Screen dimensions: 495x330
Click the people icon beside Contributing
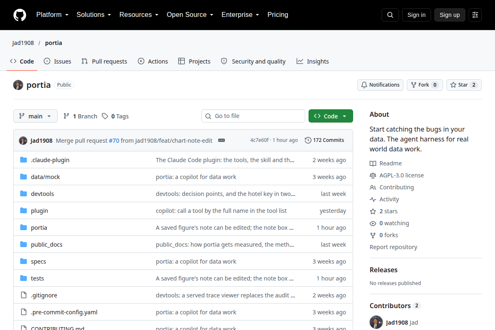(373, 187)
